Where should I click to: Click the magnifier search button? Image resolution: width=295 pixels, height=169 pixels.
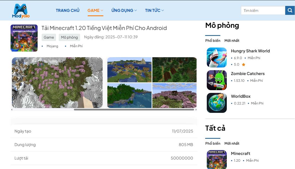pyautogui.click(x=290, y=10)
